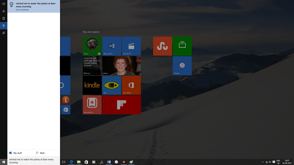
Task: Open the Tapatalk tile
Action: (66, 100)
